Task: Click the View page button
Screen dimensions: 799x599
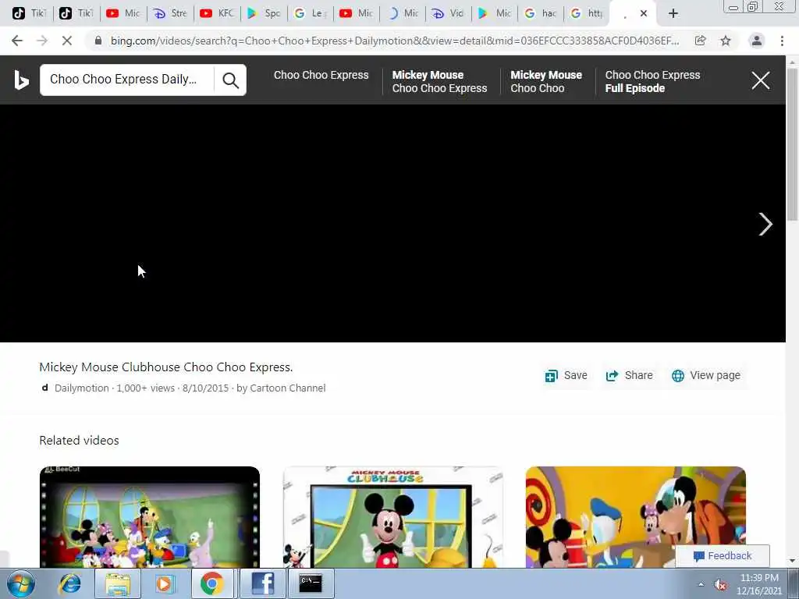Action: pos(705,375)
